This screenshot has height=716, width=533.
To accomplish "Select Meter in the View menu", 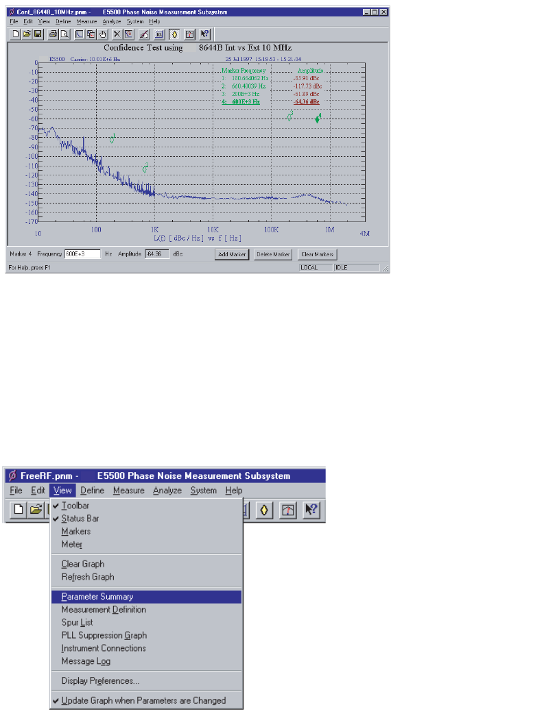I will coord(146,544).
